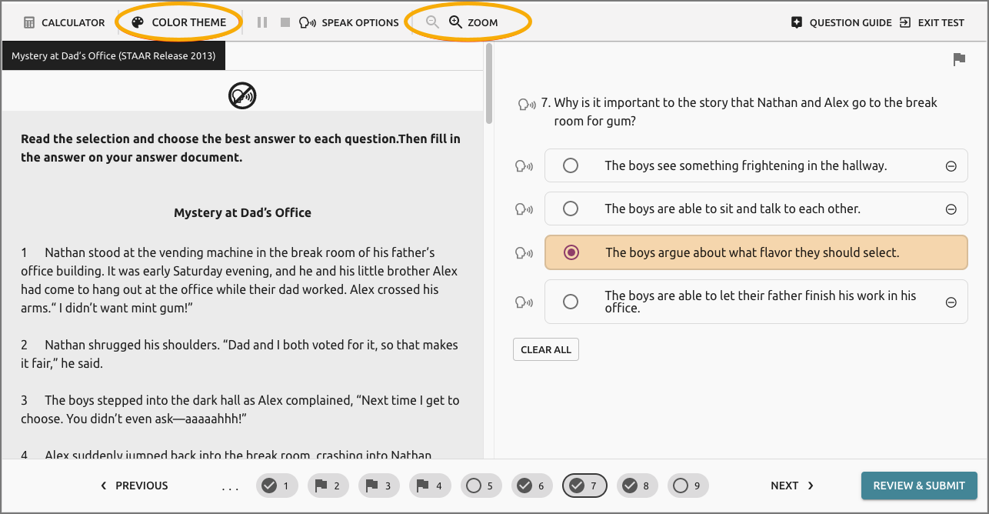This screenshot has height=514, width=989.
Task: Play audio for 'frightening in the hallway' answer
Action: click(x=524, y=165)
